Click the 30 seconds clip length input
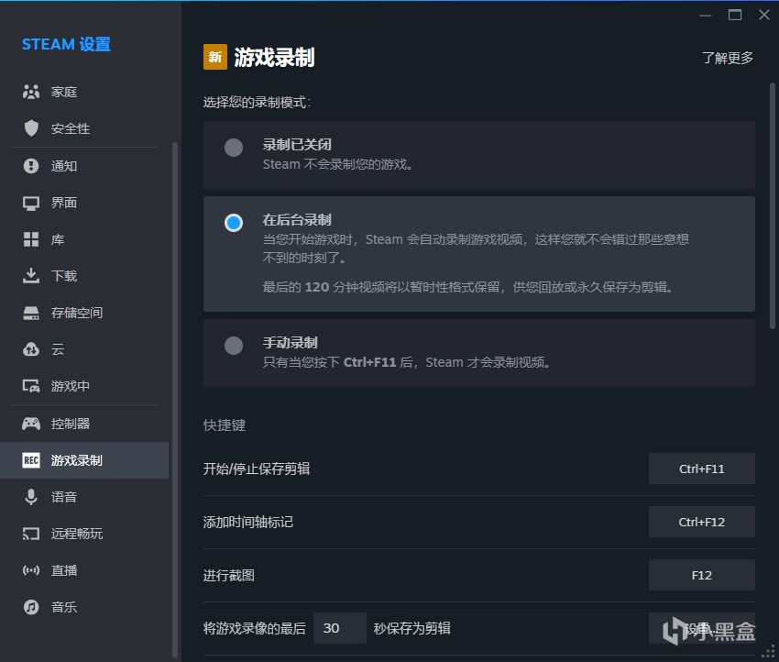The width and height of the screenshot is (779, 662). (340, 628)
